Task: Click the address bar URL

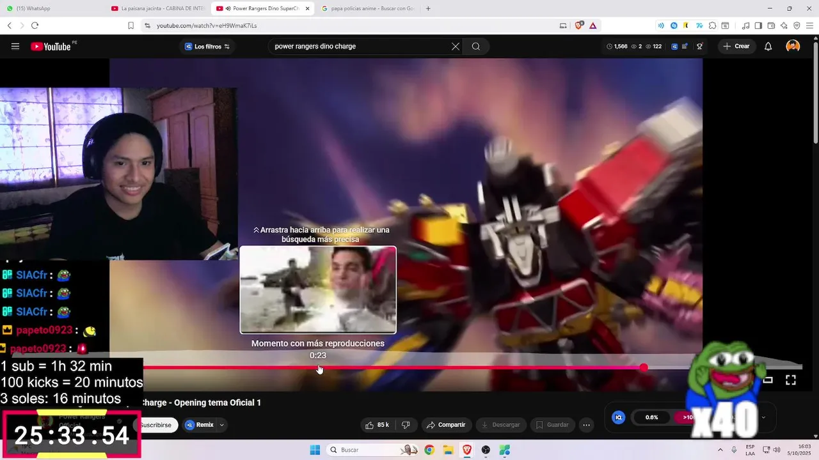Action: tap(207, 26)
